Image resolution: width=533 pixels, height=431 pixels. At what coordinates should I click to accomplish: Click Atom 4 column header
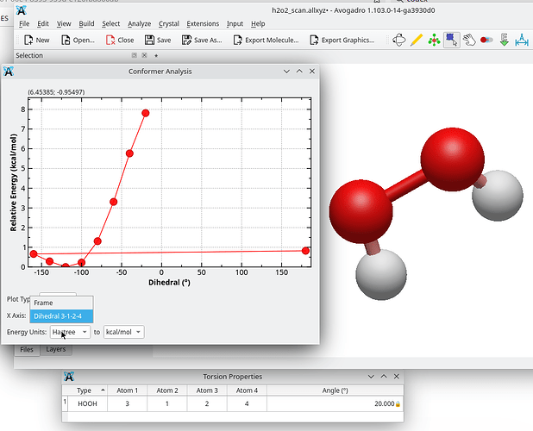247,390
